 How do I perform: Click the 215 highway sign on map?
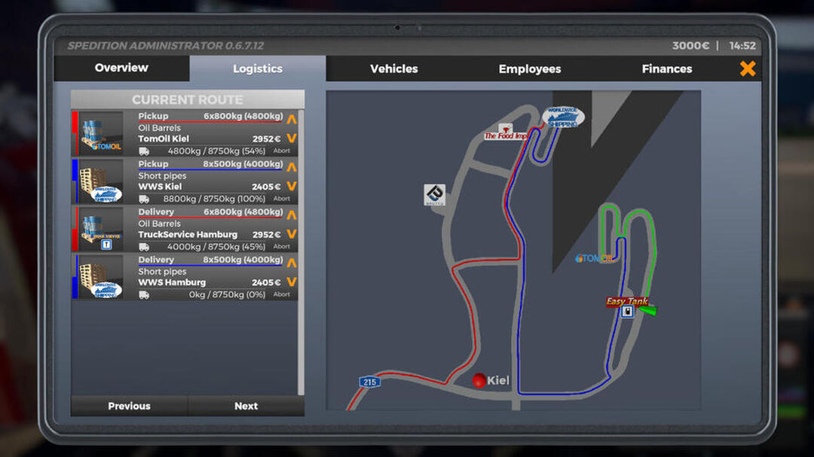tap(369, 382)
